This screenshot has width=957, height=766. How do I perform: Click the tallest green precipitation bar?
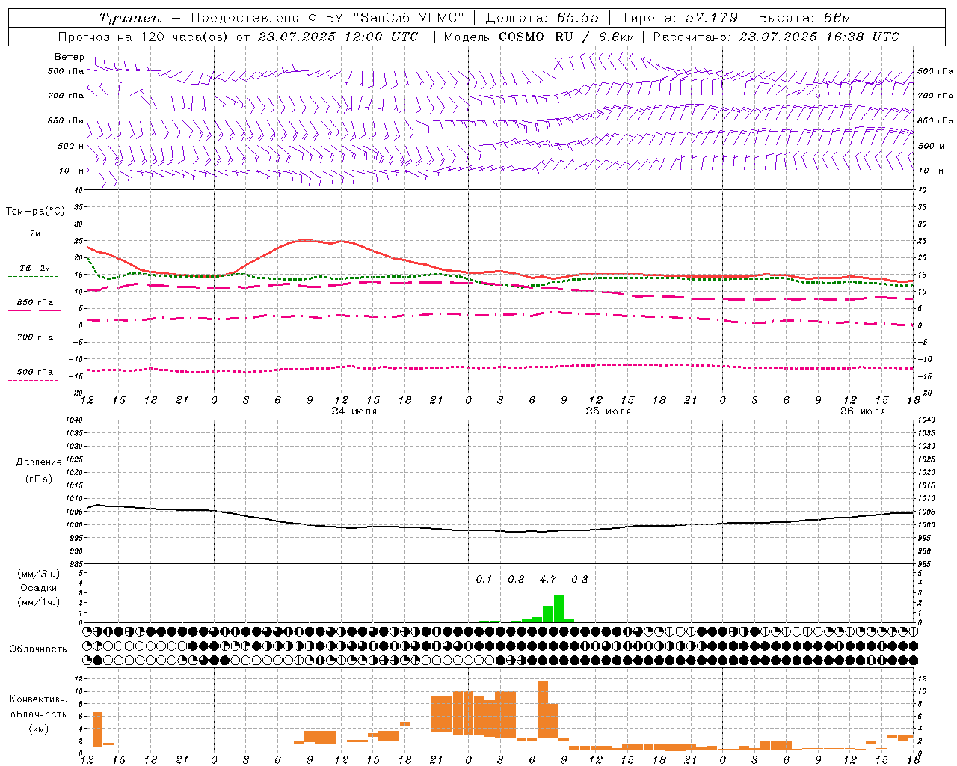tap(558, 608)
